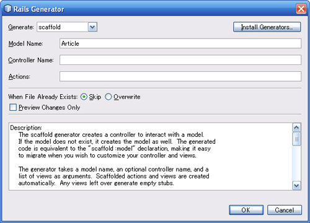The width and height of the screenshot is (310, 223).
Task: Click the description scrollbar up arrow
Action: 296,128
